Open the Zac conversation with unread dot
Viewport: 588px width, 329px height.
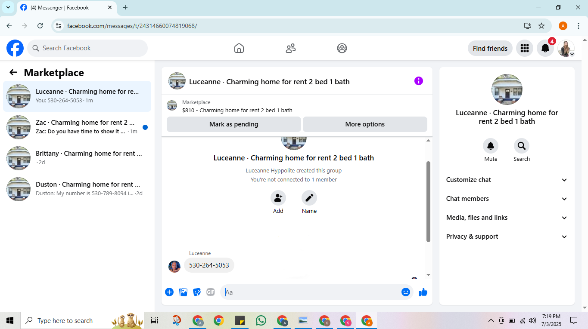(x=77, y=127)
